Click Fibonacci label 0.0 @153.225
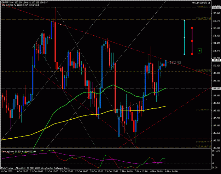This screenshot has height=174, width=221. (x=204, y=6)
